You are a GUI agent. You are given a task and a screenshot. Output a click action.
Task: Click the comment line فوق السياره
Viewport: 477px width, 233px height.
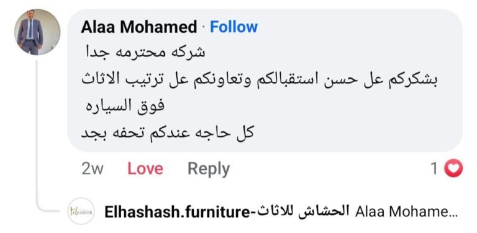(125, 106)
